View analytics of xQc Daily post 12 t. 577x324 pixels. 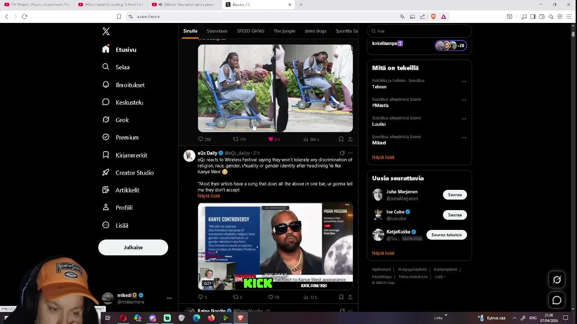click(310, 297)
